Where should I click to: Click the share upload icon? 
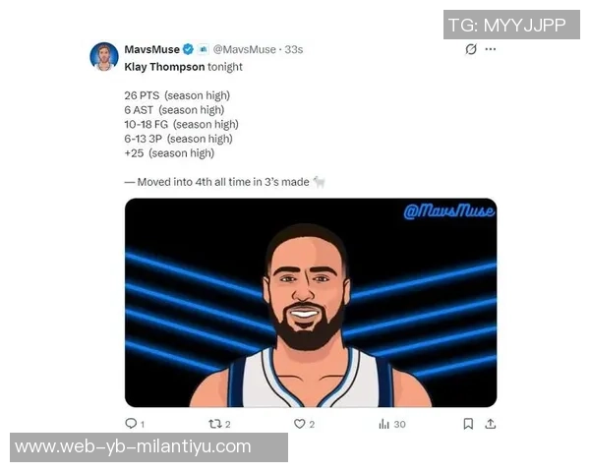point(491,424)
